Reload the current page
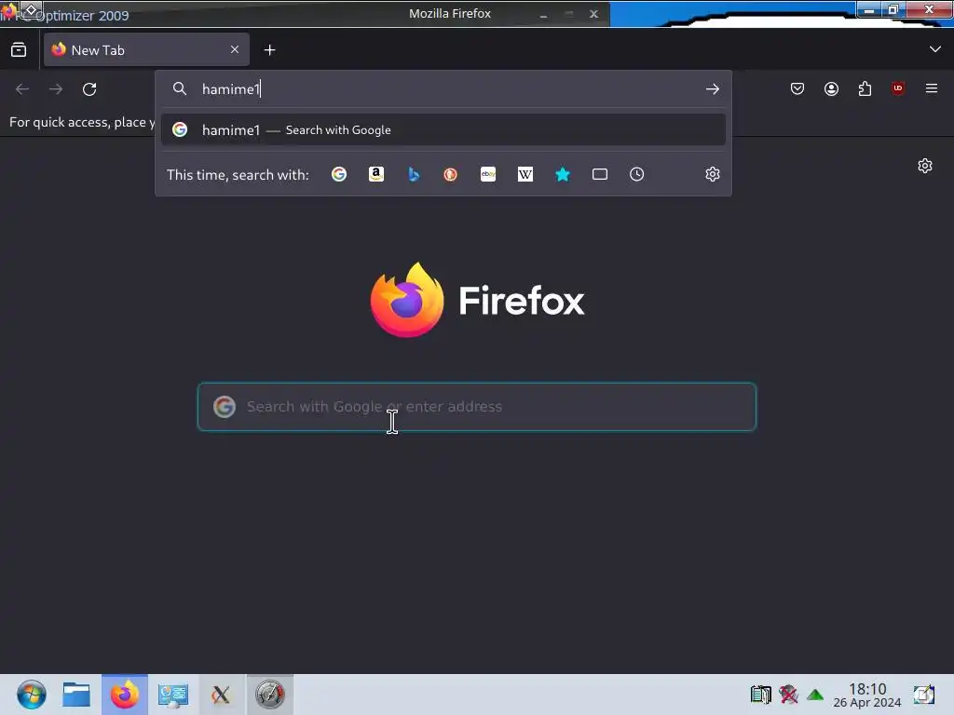The height and width of the screenshot is (715, 954). (x=89, y=89)
